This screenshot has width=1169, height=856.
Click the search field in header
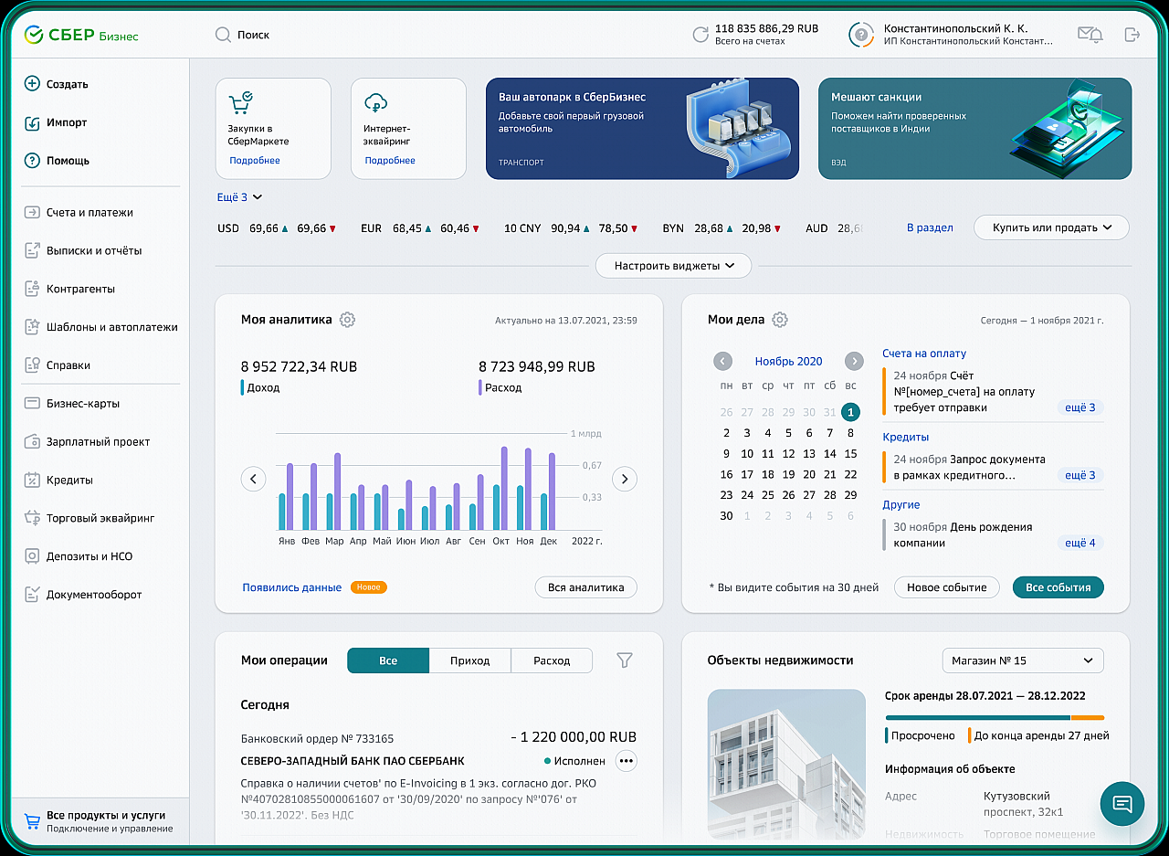coord(253,35)
